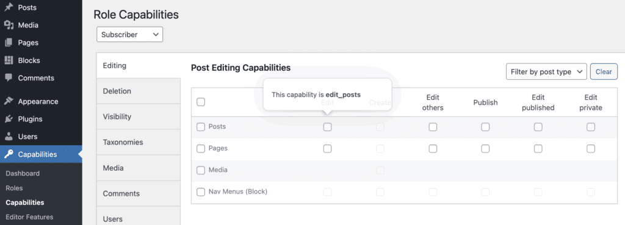Select the Taxonomies tab
This screenshot has width=625, height=225.
point(139,142)
